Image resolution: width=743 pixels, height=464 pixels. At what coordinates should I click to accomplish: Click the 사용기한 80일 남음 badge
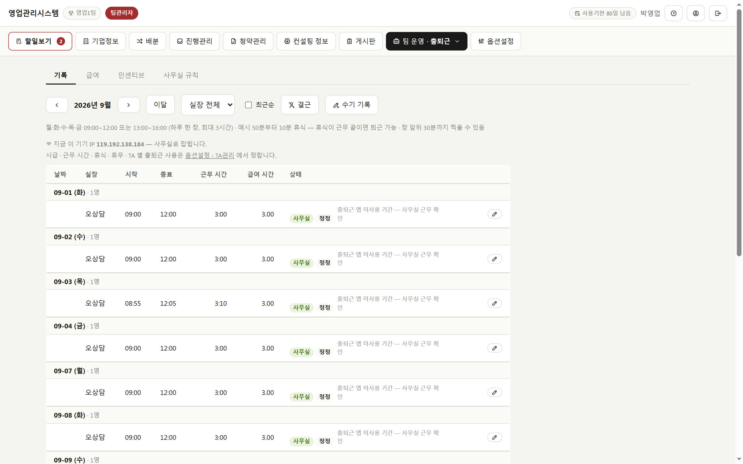602,13
